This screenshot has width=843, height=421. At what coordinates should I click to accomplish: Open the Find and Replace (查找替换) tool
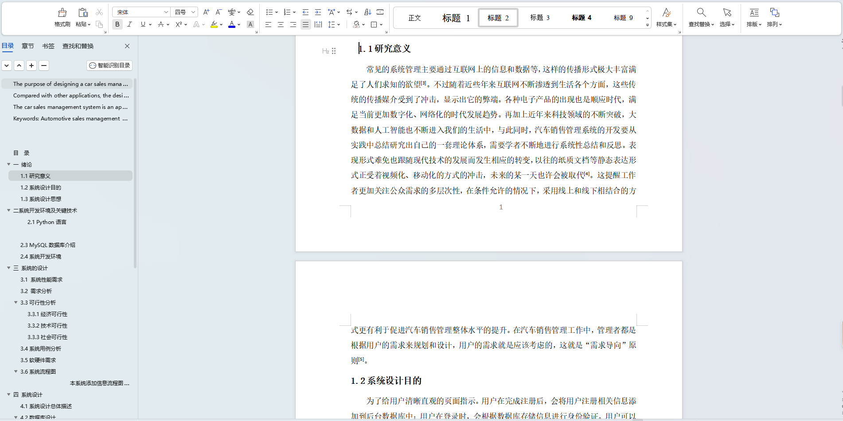(700, 18)
